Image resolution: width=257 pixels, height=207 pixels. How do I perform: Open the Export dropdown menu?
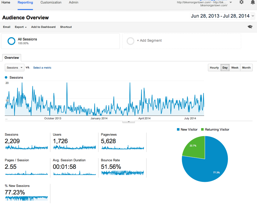pos(21,27)
